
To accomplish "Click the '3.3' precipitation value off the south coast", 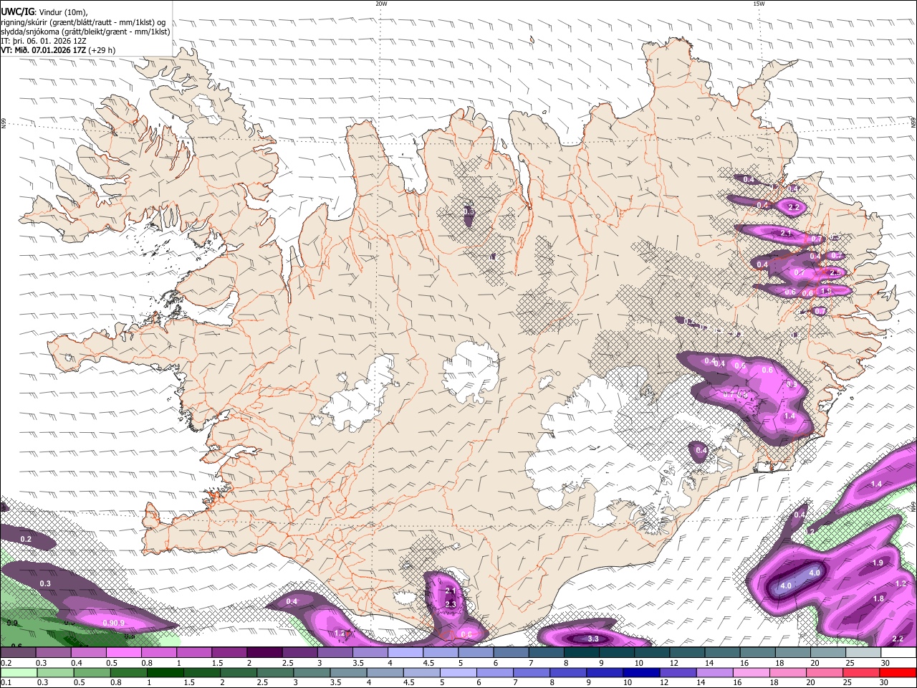I will (x=592, y=639).
